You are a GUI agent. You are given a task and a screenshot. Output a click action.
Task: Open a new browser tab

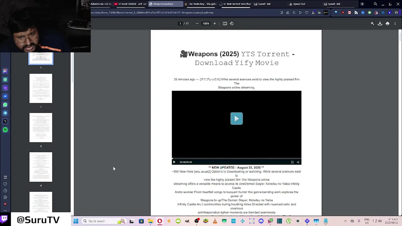coord(362,4)
